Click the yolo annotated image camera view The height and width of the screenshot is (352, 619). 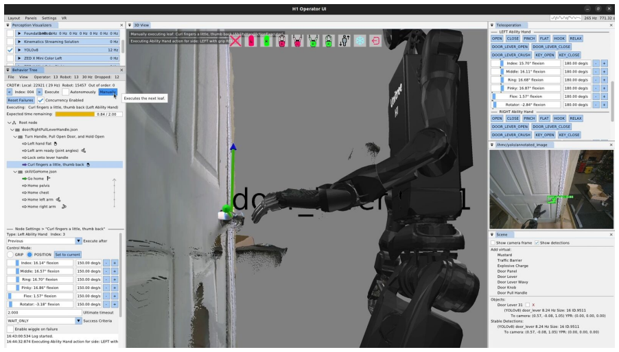552,189
